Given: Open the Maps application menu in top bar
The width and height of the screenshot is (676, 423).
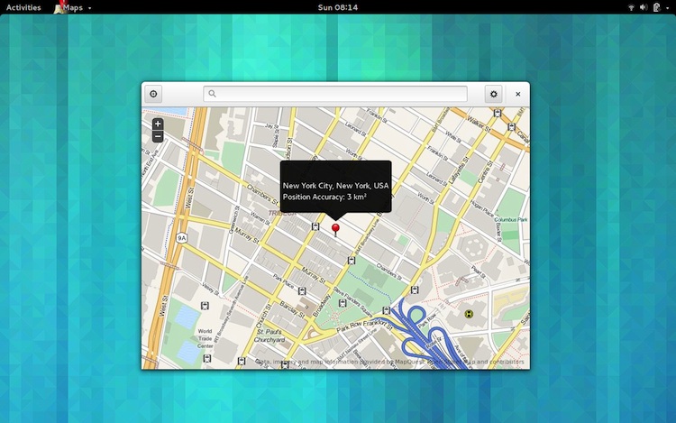Looking at the screenshot, I should pyautogui.click(x=72, y=7).
